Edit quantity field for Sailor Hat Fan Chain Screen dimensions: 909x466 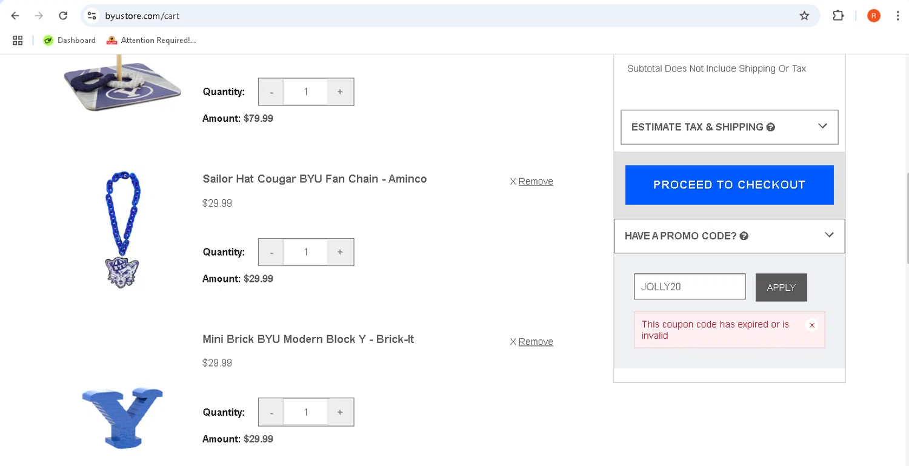click(x=305, y=252)
